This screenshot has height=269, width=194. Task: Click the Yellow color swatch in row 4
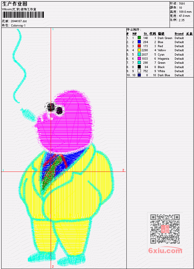(x=139, y=50)
